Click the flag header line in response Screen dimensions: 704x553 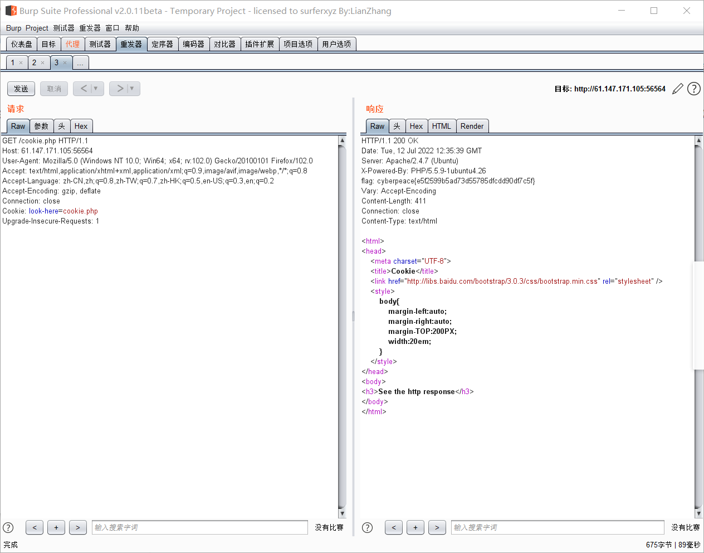coord(448,181)
